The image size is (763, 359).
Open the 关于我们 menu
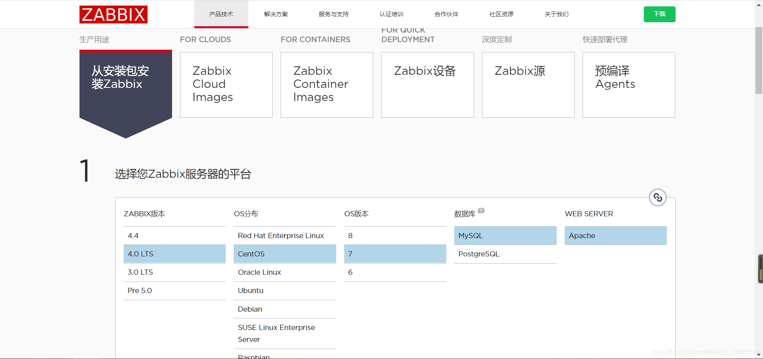(556, 14)
